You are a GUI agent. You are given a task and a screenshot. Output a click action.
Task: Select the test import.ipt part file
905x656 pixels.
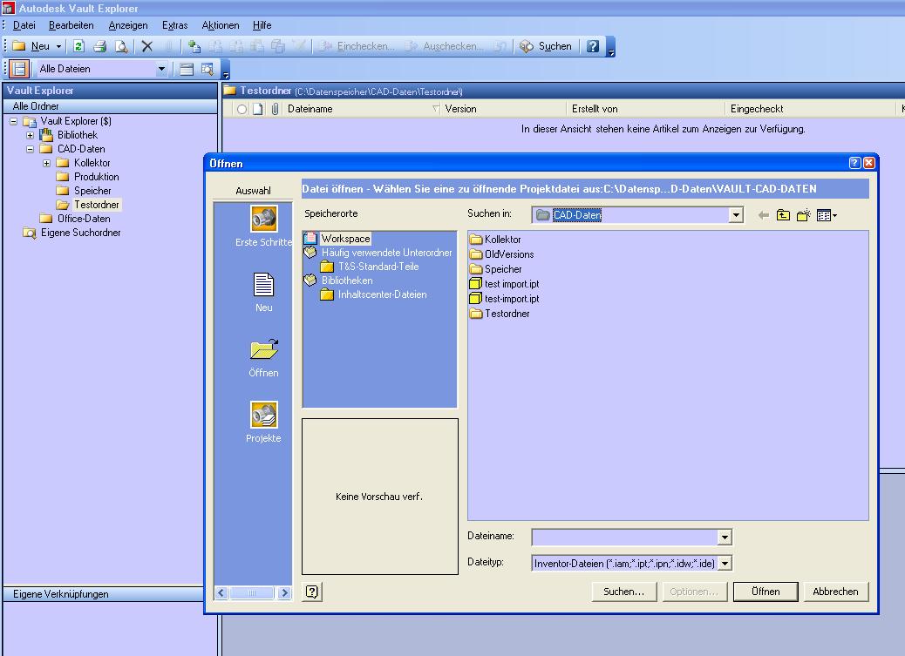(x=505, y=284)
